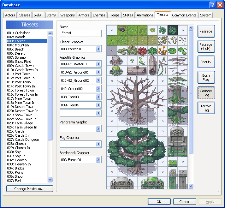The image size is (225, 208).
Task: Enable Bush Flag editing mode
Action: (206, 77)
